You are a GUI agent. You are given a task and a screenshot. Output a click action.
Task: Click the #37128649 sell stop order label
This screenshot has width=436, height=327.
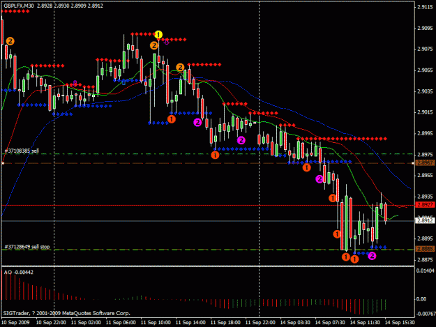pyautogui.click(x=27, y=247)
